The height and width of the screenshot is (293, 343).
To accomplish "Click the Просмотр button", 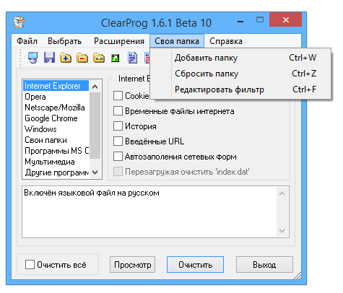I will pyautogui.click(x=132, y=265).
